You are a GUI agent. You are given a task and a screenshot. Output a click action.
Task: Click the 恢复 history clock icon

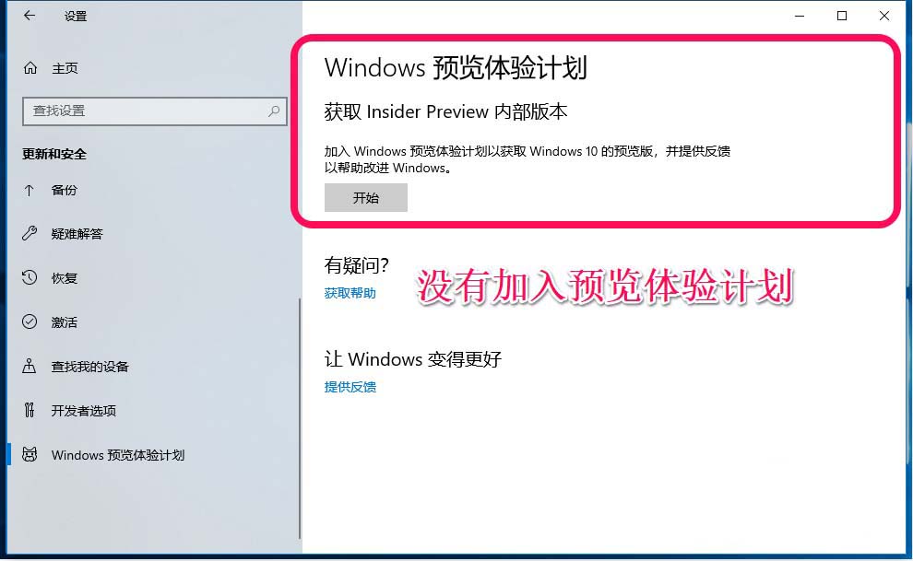30,278
